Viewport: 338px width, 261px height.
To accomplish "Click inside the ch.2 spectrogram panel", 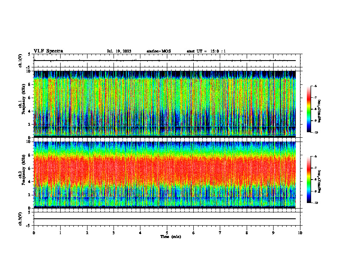I will tap(165, 175).
